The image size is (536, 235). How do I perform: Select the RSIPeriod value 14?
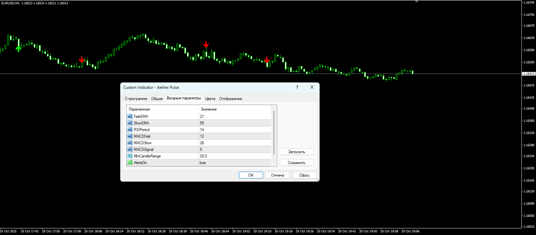tap(235, 130)
